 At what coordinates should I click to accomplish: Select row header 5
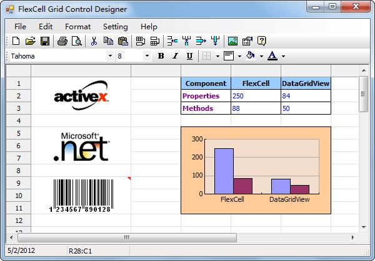[x=18, y=133]
